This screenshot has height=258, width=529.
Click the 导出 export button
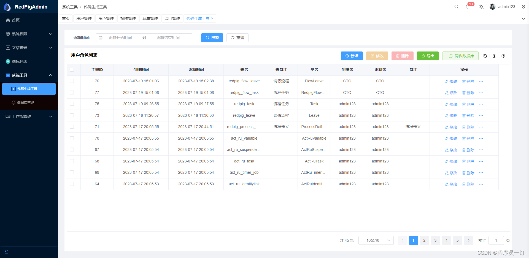point(428,56)
